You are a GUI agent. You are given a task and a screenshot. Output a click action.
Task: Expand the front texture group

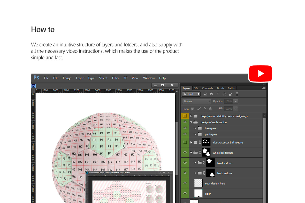tap(195, 163)
